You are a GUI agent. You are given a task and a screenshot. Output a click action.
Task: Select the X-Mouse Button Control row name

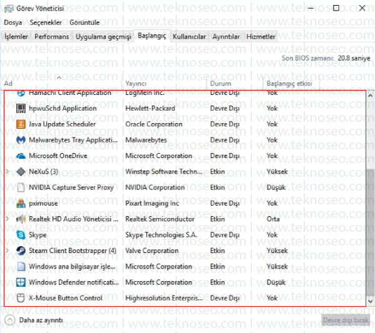[x=66, y=298]
